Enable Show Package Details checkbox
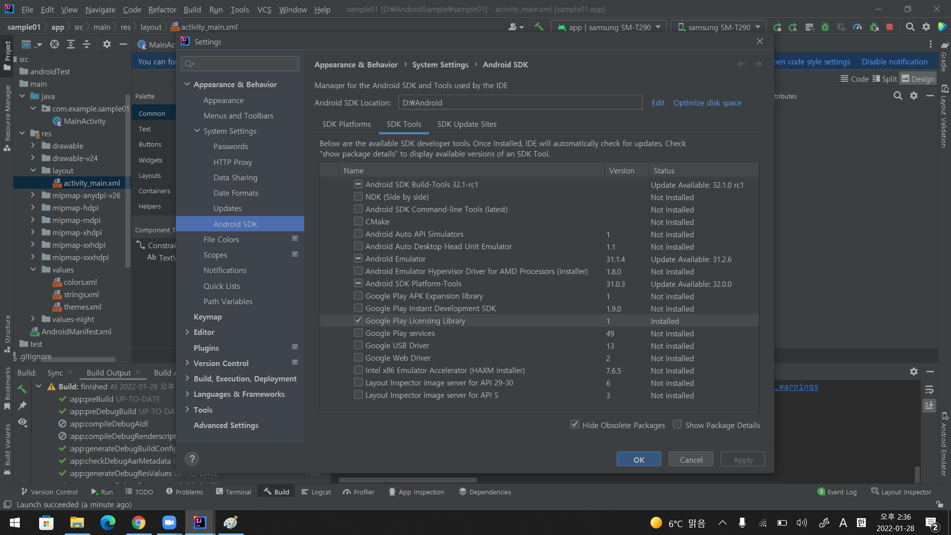 (x=677, y=425)
